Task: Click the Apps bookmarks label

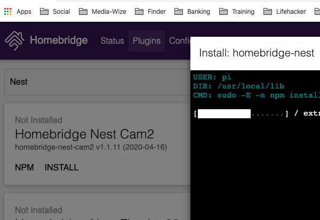Action: click(x=23, y=11)
